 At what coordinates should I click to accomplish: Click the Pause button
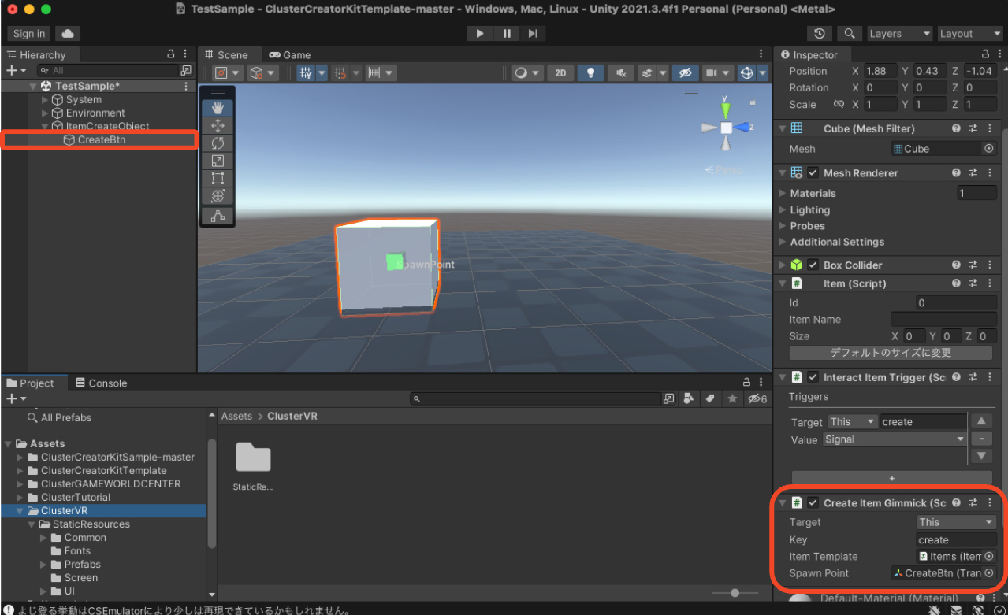click(506, 33)
